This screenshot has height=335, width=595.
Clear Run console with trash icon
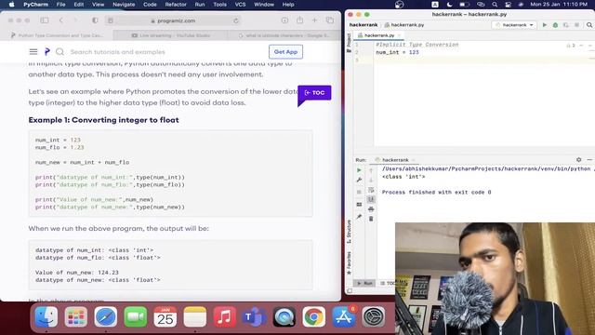pos(371,219)
